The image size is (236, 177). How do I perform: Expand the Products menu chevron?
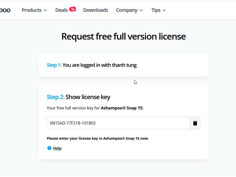45,10
